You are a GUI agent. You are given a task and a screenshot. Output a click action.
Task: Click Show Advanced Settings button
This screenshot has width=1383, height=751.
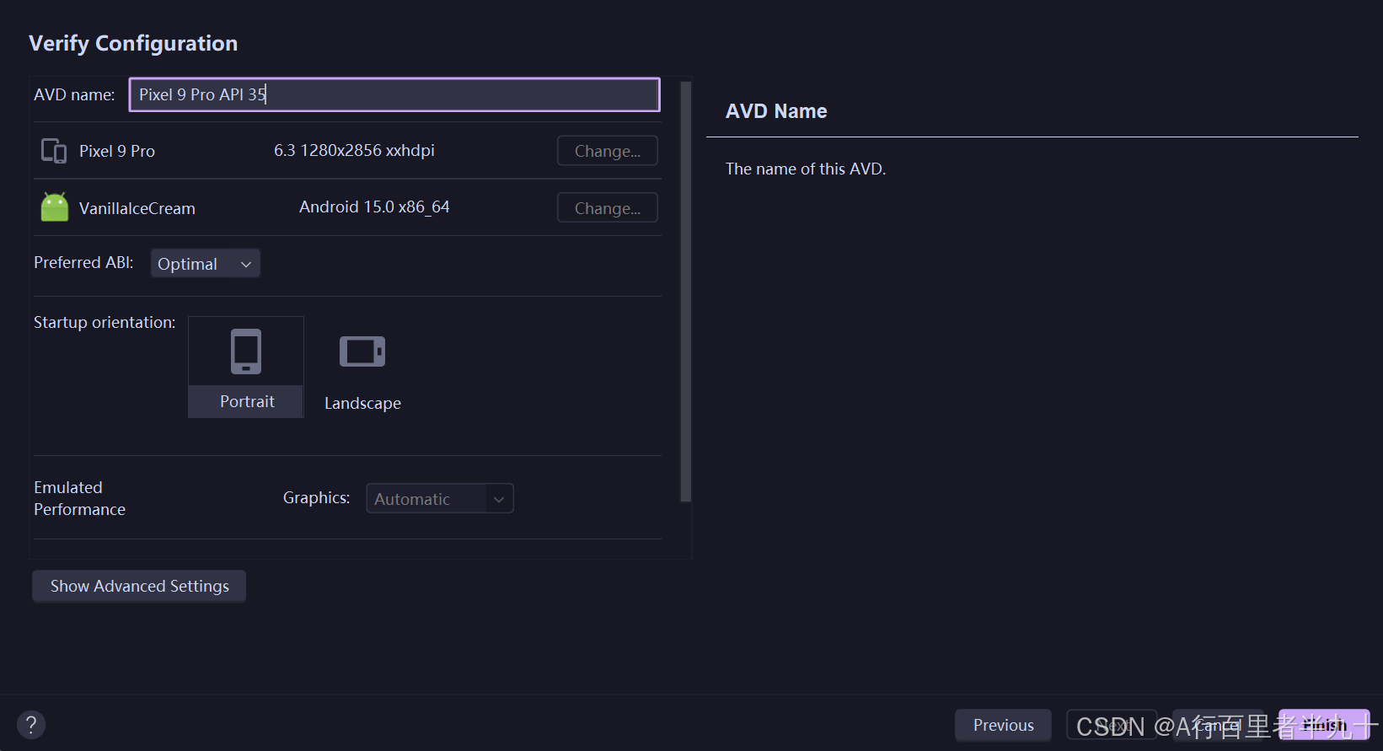(139, 586)
